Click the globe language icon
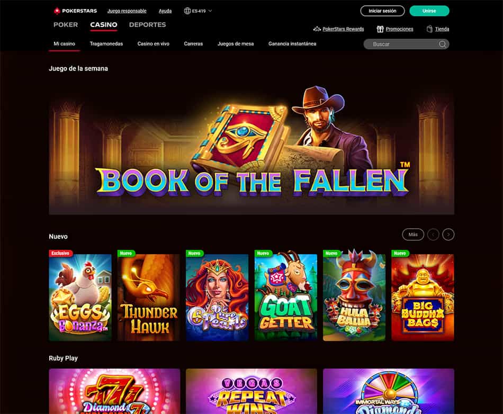The height and width of the screenshot is (414, 503). 187,11
